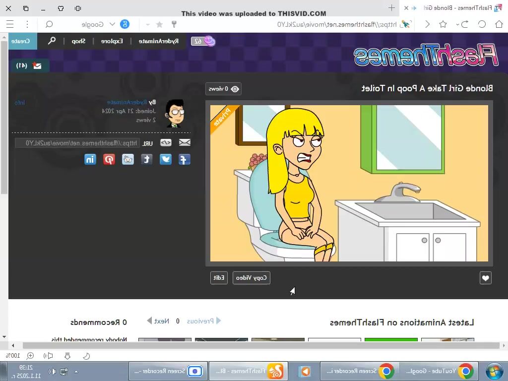
Task: Select the video URL share field
Action: [77, 143]
